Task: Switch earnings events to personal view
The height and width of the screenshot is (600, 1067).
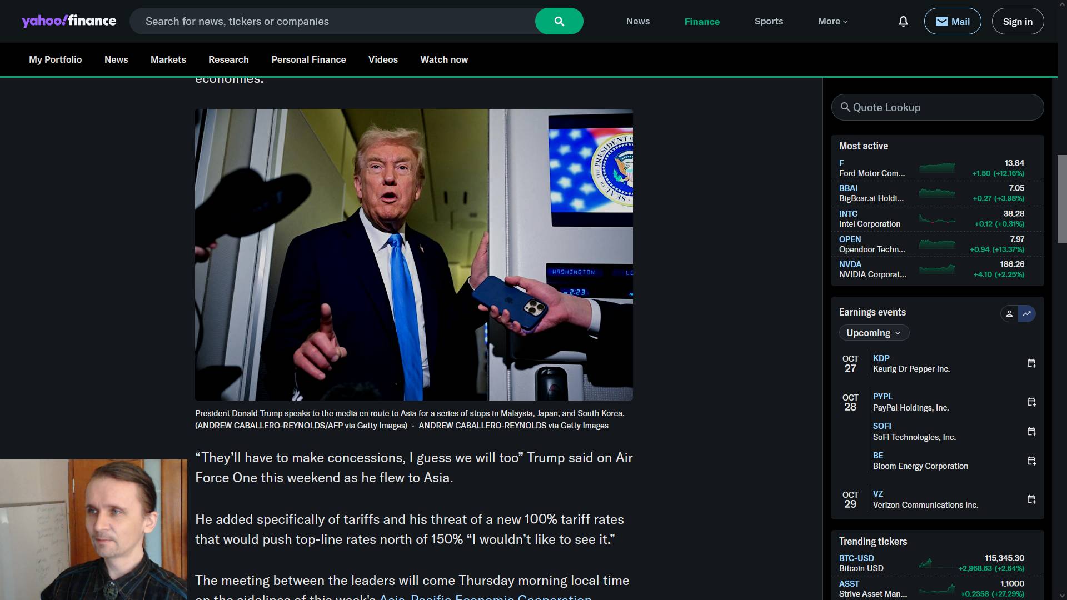Action: pyautogui.click(x=1009, y=313)
